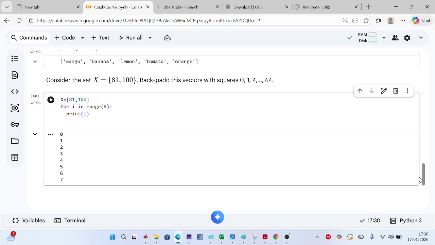Open browser Settings and more menu
435x245 pixels.
(403, 20)
